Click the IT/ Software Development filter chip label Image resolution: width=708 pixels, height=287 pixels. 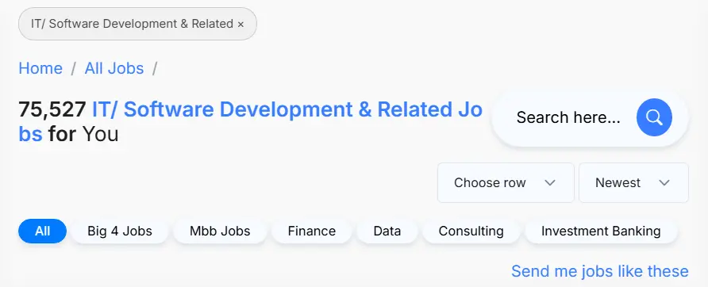[132, 24]
